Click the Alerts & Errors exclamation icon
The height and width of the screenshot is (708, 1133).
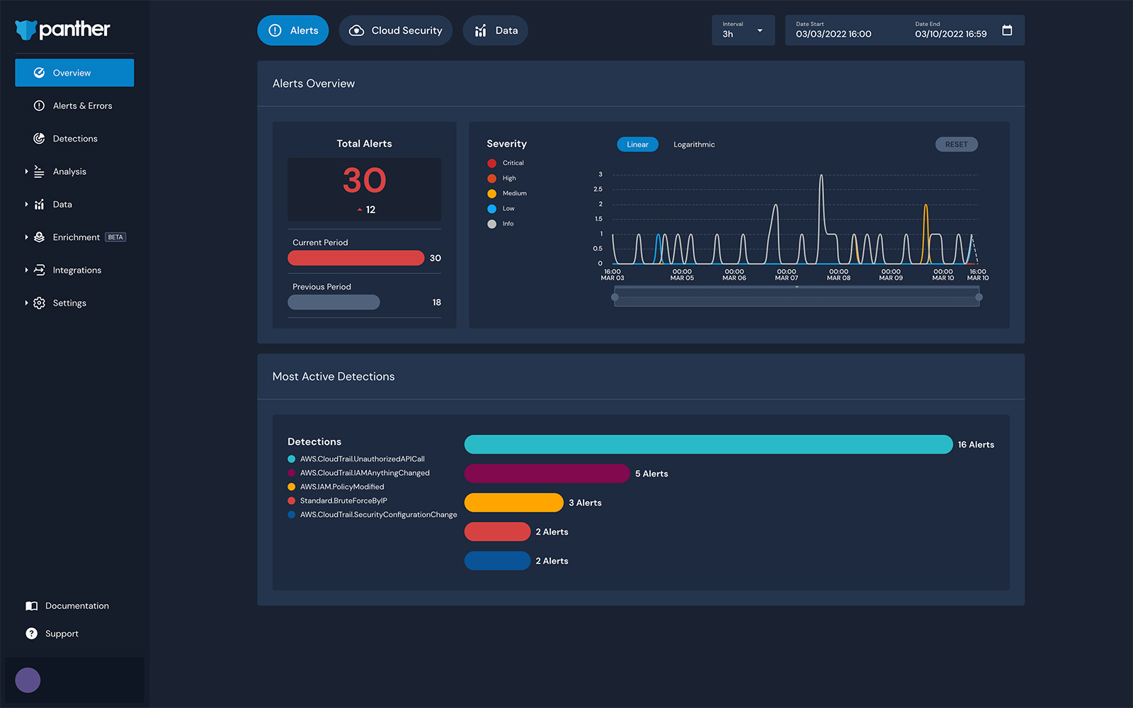[x=39, y=105]
